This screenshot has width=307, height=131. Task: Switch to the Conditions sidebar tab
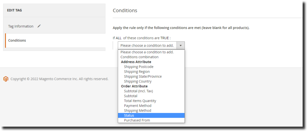pos(17,40)
